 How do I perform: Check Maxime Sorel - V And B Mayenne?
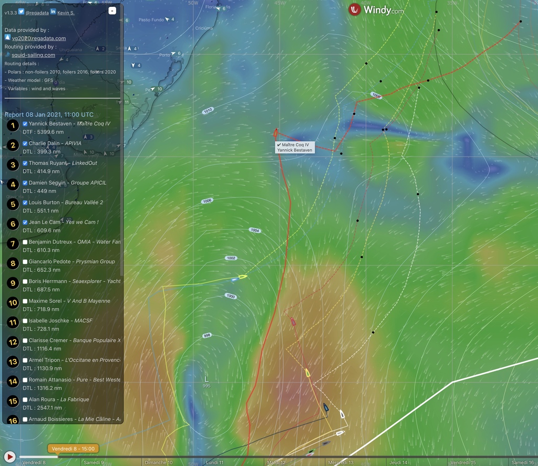[x=25, y=301]
